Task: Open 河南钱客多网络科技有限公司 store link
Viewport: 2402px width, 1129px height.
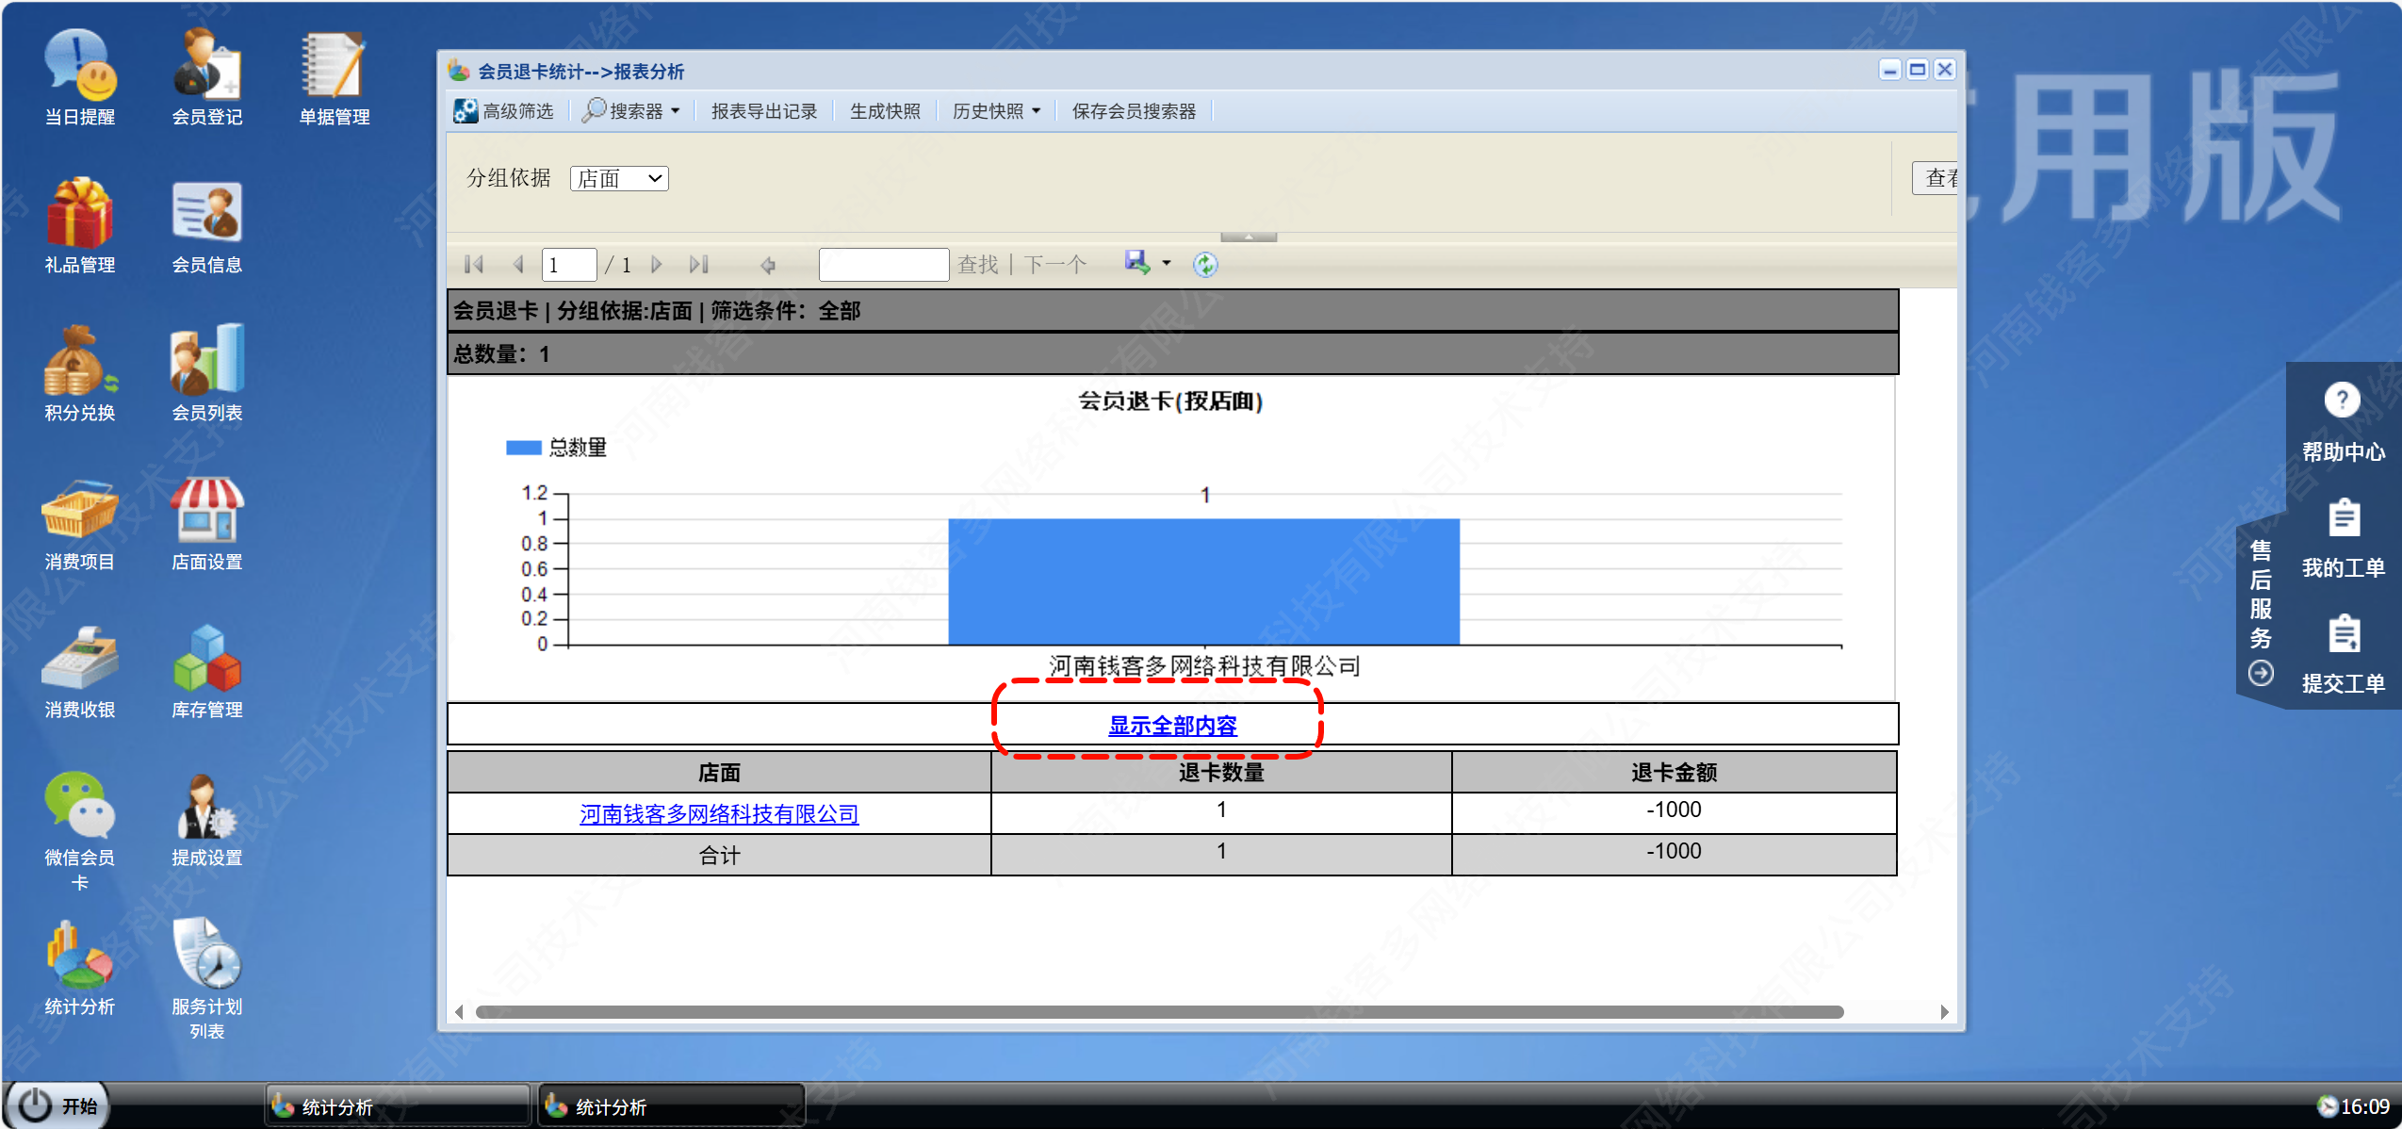Action: pos(718,813)
